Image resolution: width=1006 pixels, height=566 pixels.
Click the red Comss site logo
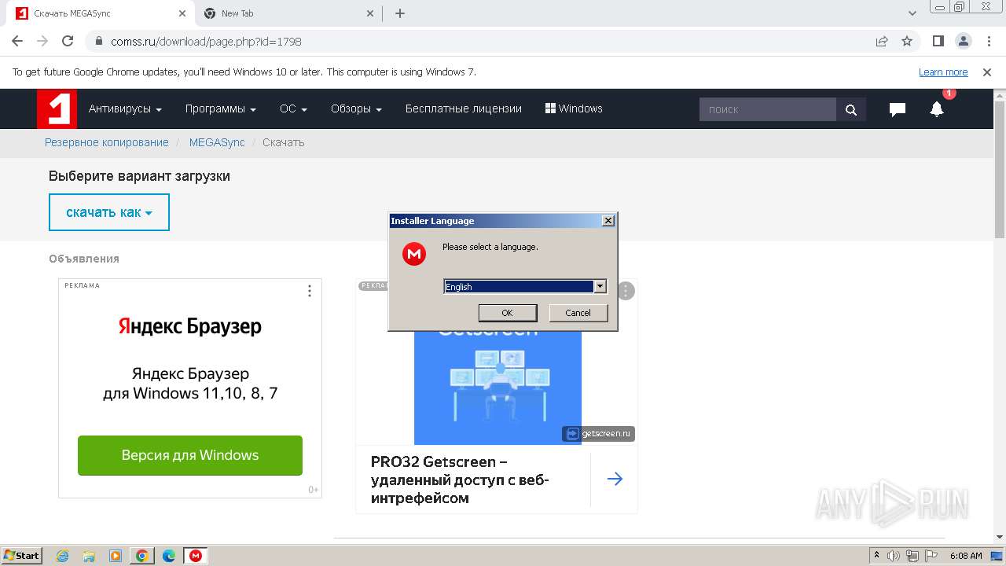click(57, 108)
